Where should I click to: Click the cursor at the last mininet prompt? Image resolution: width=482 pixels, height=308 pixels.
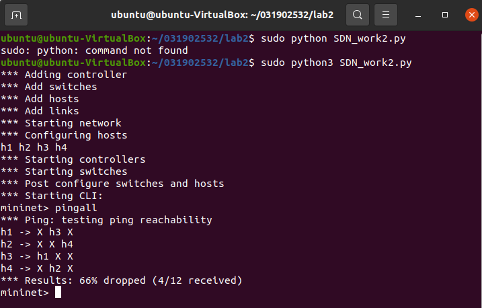pos(58,293)
